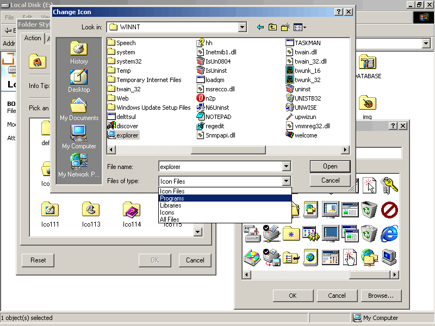Click Browse in the icon picker dialog
Viewport: 435px width, 326px height.
(381, 296)
